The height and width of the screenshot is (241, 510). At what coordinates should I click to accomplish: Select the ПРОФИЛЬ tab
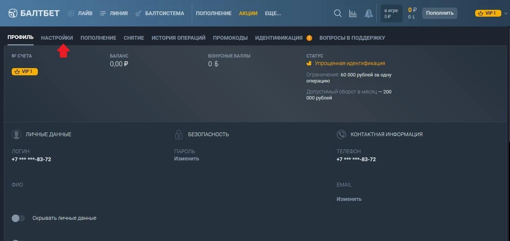click(20, 37)
